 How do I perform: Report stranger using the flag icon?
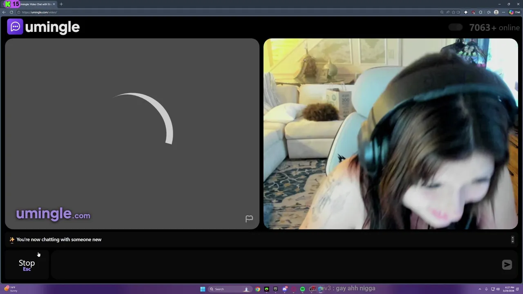tap(249, 219)
